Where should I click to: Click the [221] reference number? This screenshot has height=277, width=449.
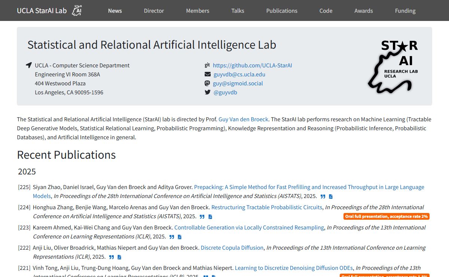click(24, 268)
